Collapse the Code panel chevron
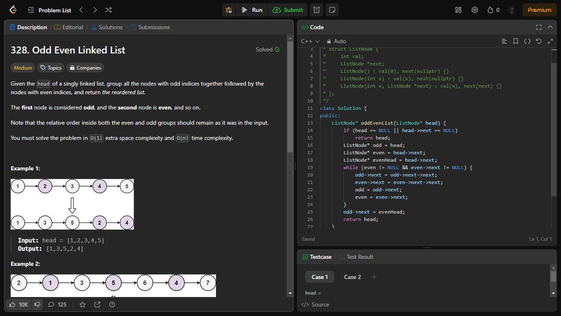This screenshot has height=316, width=561. pos(550,27)
